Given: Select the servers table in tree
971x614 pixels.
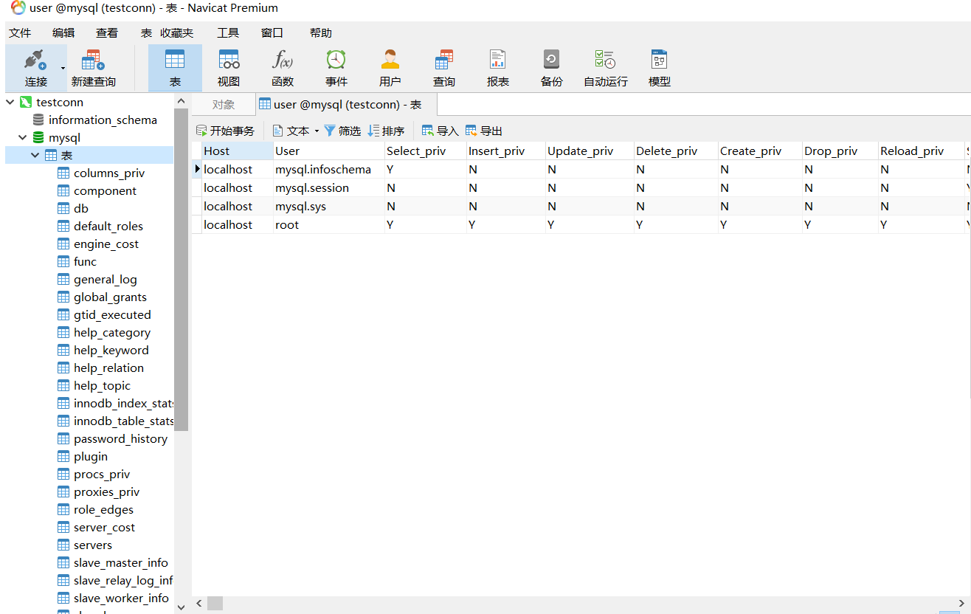Looking at the screenshot, I should [x=93, y=545].
